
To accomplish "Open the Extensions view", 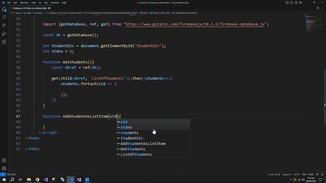I will click(x=4, y=42).
